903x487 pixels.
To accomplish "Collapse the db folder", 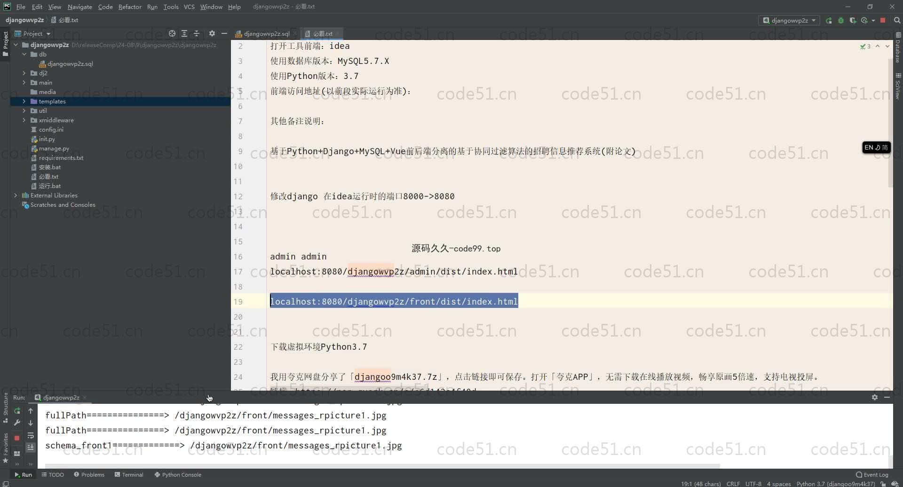I will (x=24, y=54).
